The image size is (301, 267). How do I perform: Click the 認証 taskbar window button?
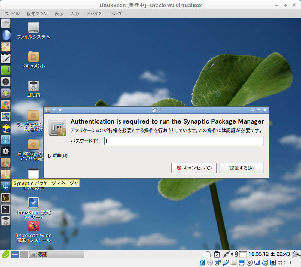click(x=57, y=254)
